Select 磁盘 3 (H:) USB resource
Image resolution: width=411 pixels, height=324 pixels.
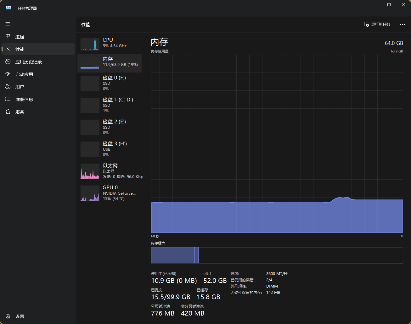tap(110, 149)
